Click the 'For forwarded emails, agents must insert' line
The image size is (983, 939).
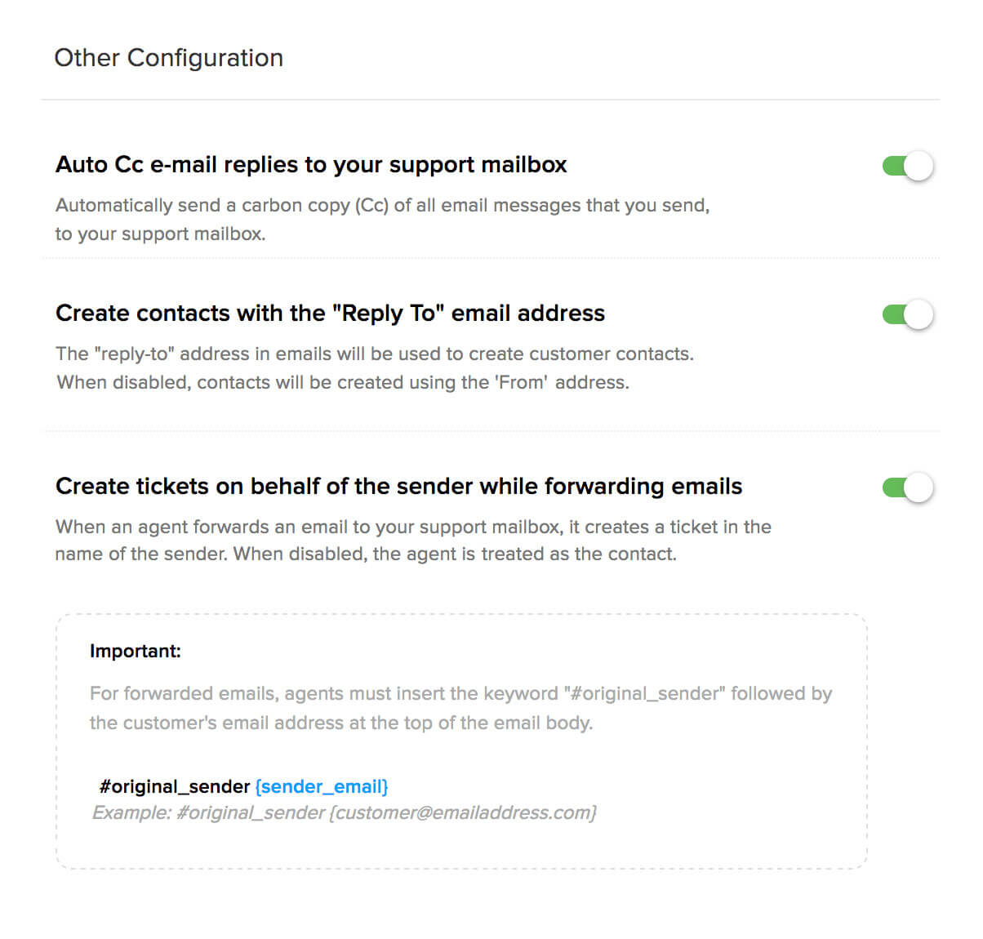click(x=460, y=693)
